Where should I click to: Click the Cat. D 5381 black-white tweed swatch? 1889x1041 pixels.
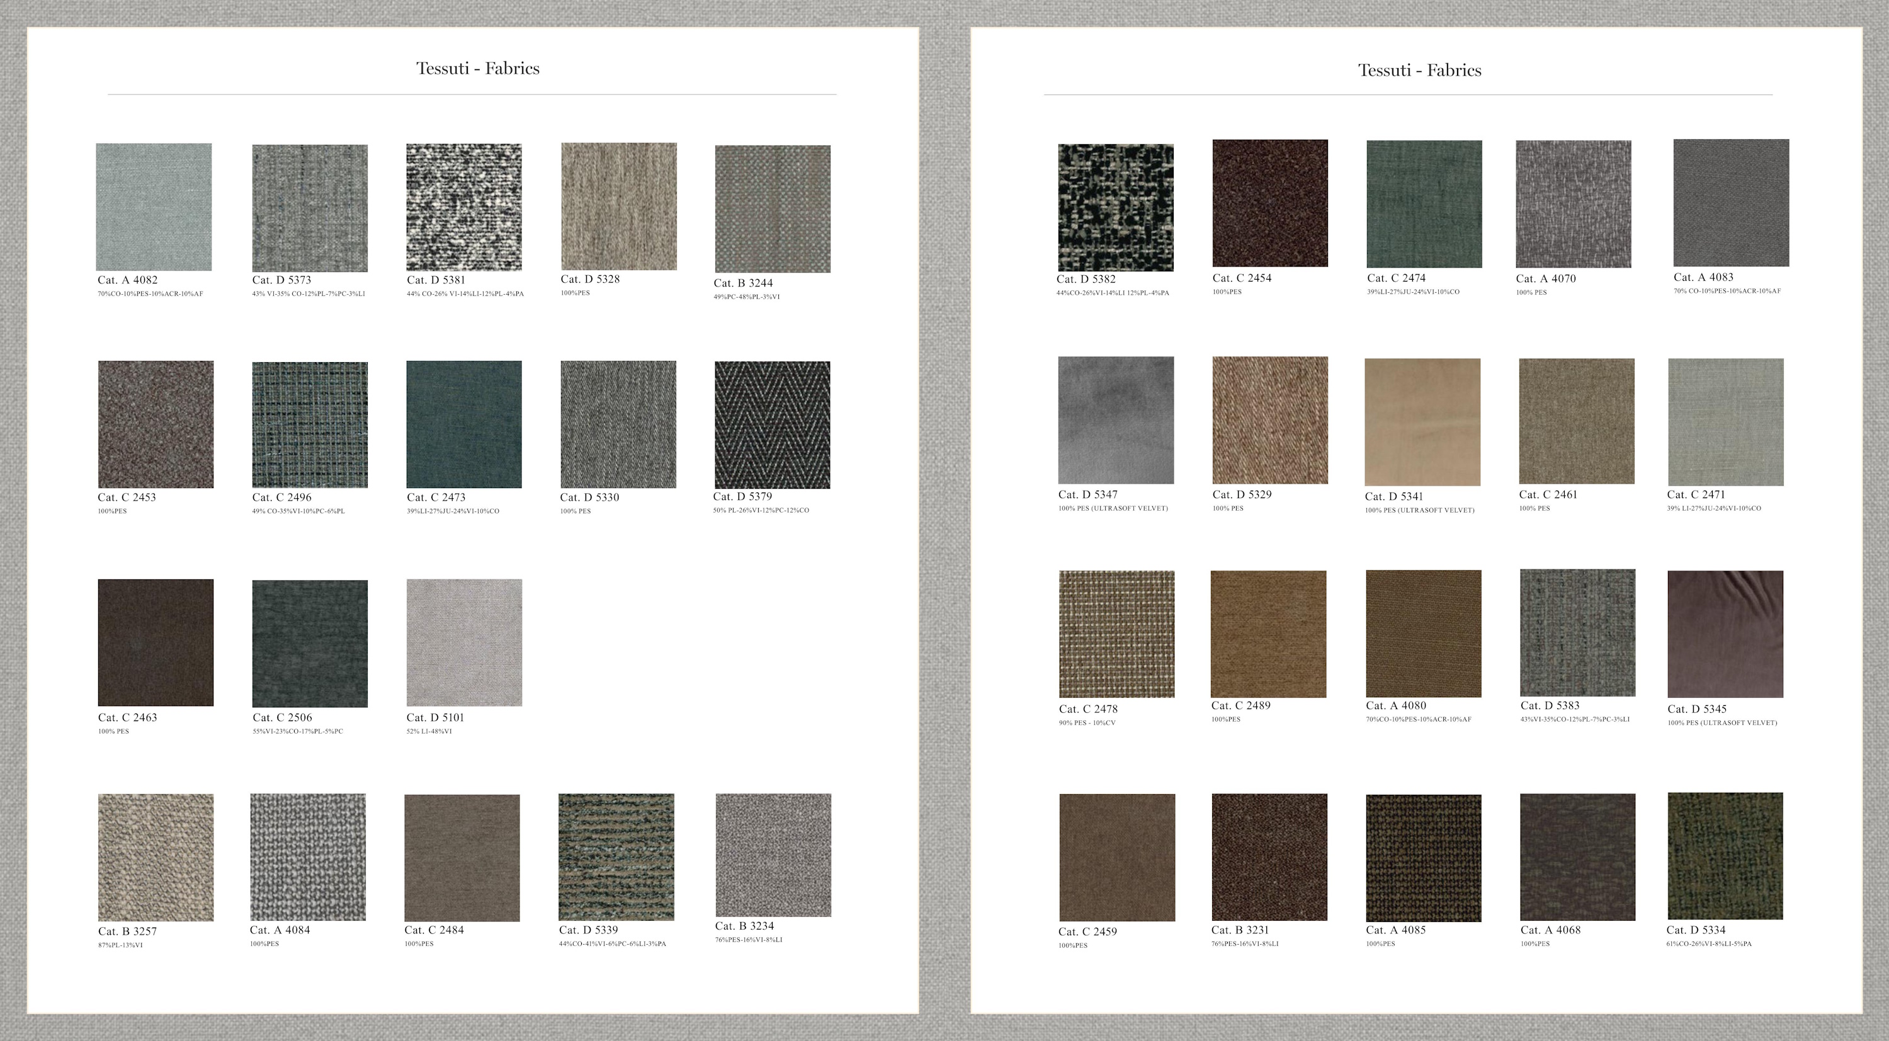pos(463,207)
